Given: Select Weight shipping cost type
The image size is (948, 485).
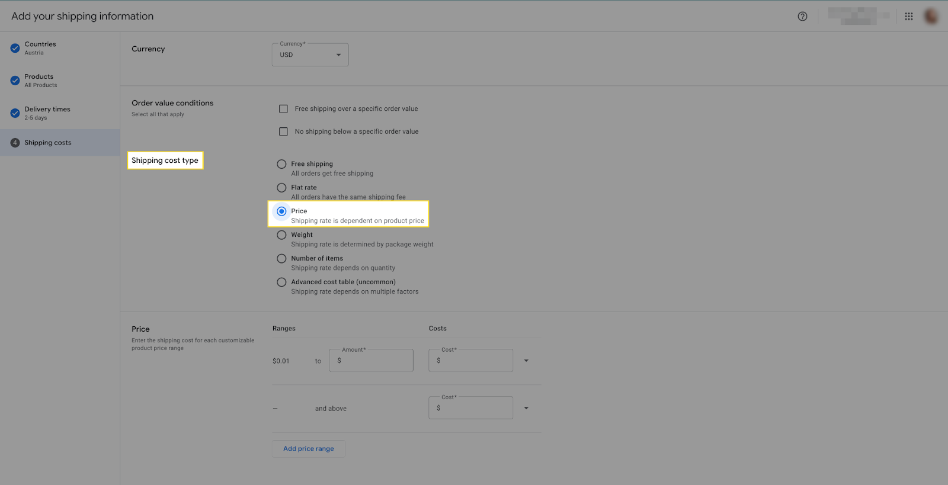Looking at the screenshot, I should (281, 235).
